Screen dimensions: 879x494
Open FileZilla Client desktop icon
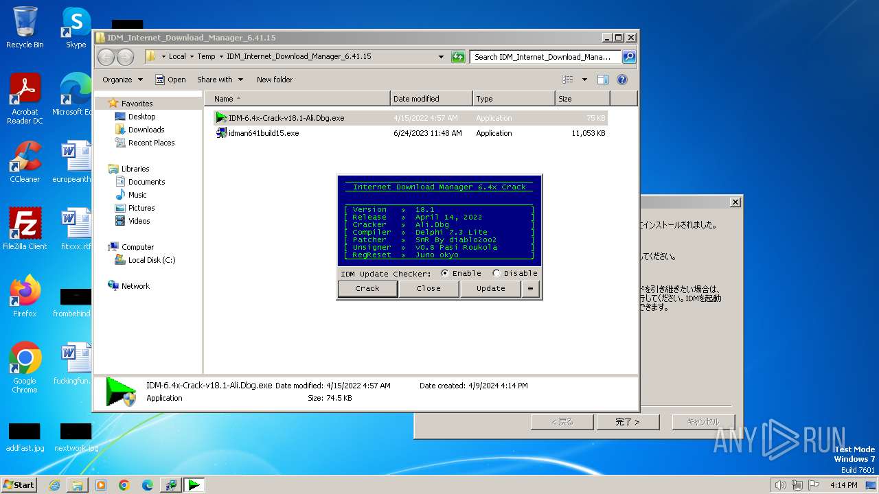pyautogui.click(x=25, y=229)
